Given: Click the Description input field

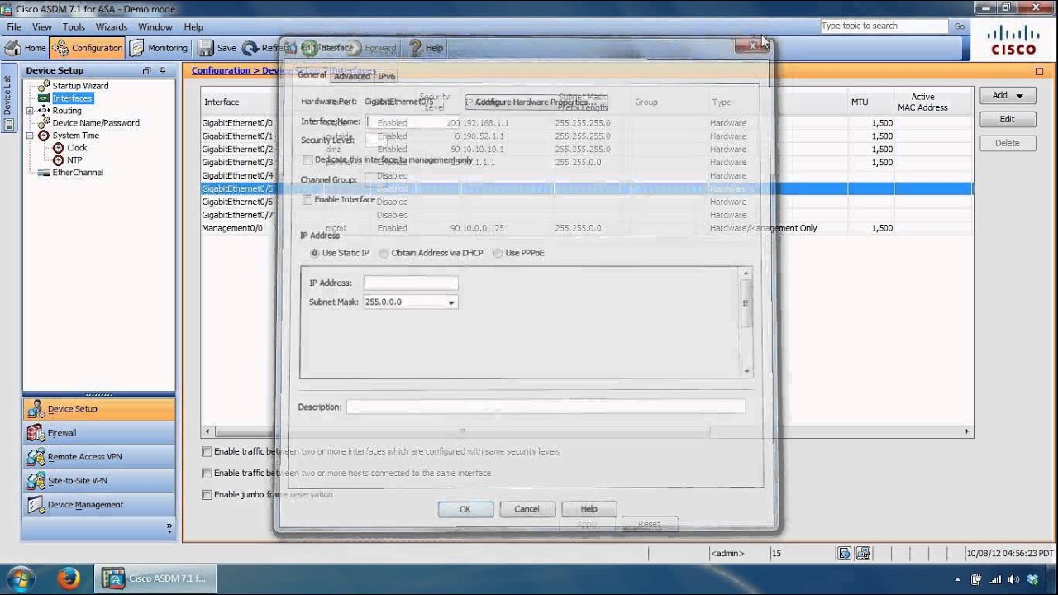Looking at the screenshot, I should (x=546, y=407).
